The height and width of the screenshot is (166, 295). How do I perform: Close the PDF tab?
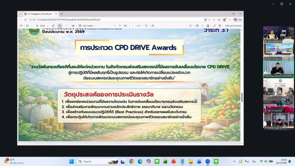pyautogui.click(x=56, y=14)
